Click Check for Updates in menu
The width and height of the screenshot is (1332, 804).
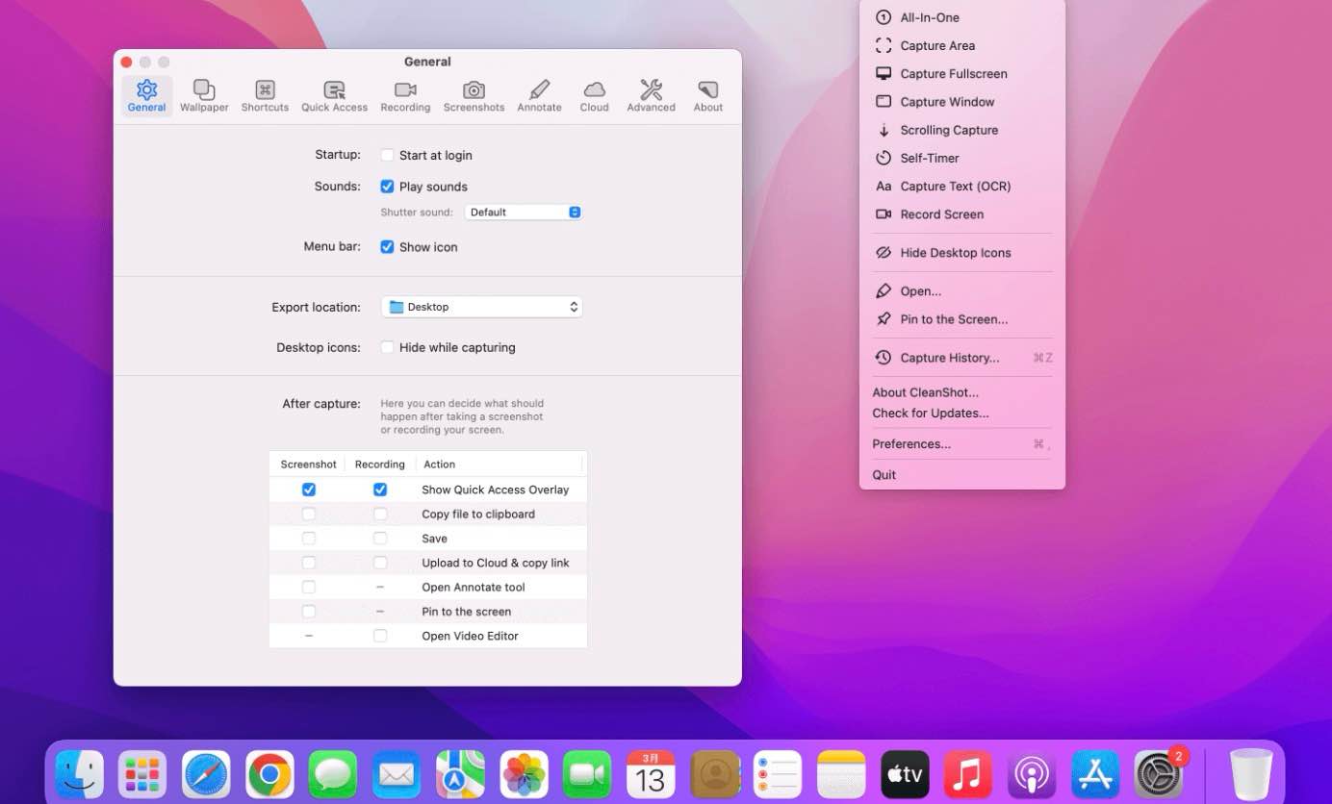930,414
